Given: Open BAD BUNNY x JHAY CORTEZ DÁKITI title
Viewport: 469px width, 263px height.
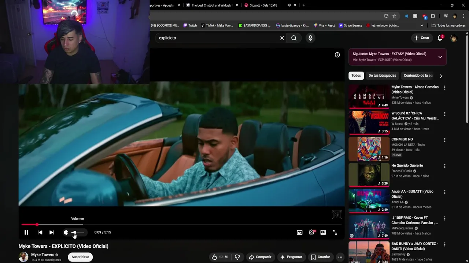Looking at the screenshot, I should click(415, 246).
